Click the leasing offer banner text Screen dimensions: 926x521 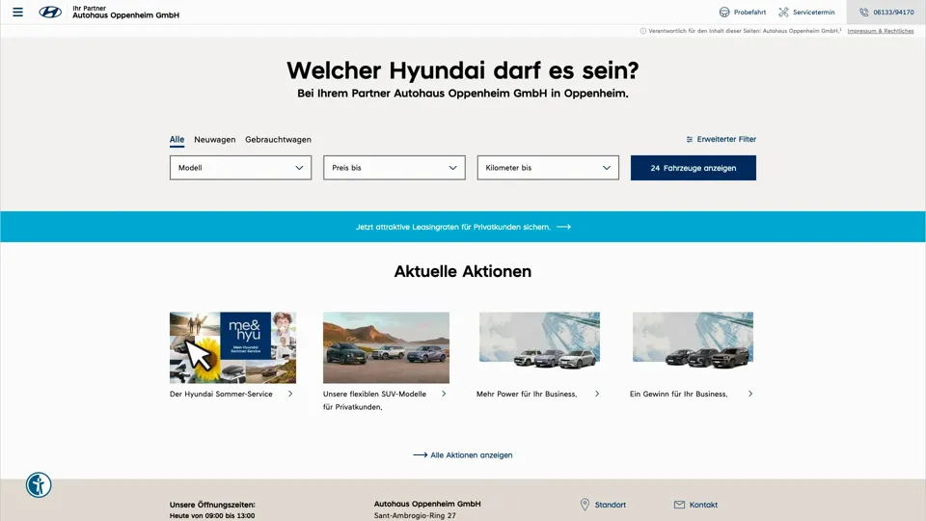453,227
